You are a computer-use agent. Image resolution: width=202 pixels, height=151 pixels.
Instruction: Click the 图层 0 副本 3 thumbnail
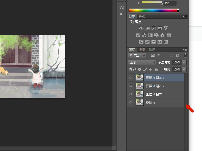coord(140,78)
